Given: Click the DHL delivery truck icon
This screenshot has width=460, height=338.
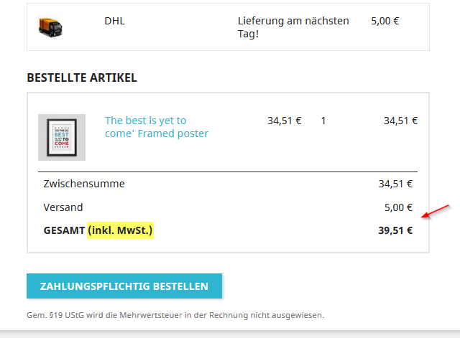Looking at the screenshot, I should click(50, 27).
